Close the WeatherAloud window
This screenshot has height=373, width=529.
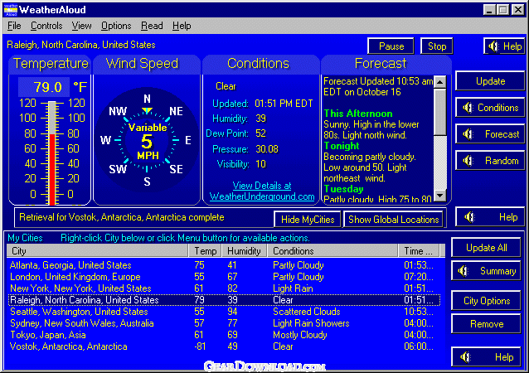(518, 10)
